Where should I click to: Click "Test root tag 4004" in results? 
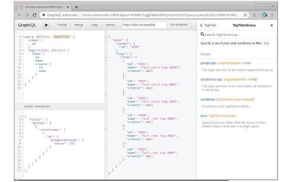point(158,153)
